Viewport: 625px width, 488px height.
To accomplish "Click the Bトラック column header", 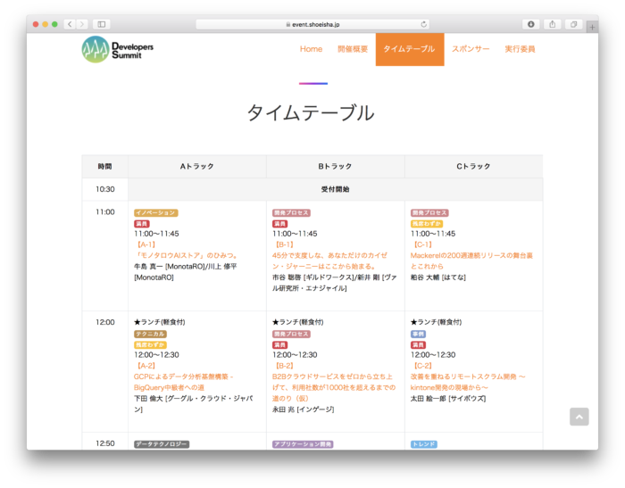I will tap(335, 166).
